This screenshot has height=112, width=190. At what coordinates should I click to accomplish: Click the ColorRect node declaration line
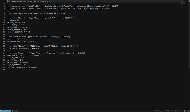point(41,18)
